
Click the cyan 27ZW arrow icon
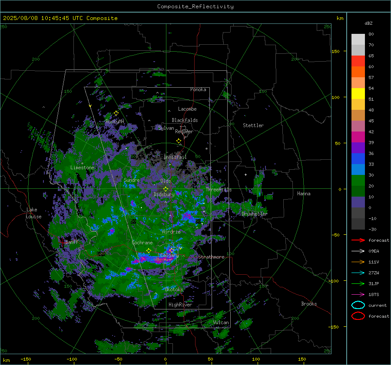pyautogui.click(x=358, y=273)
